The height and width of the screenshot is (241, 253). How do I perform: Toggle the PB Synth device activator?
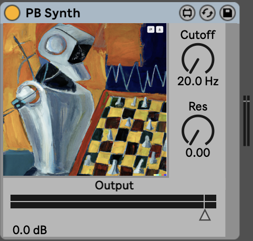coord(12,13)
